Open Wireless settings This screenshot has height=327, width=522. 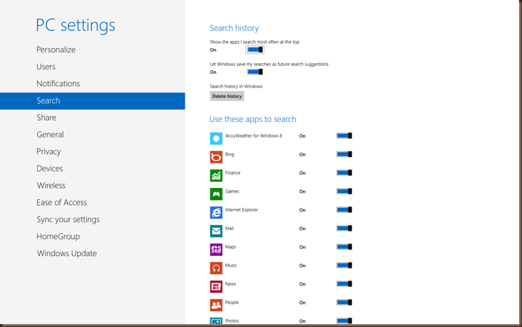(x=51, y=186)
